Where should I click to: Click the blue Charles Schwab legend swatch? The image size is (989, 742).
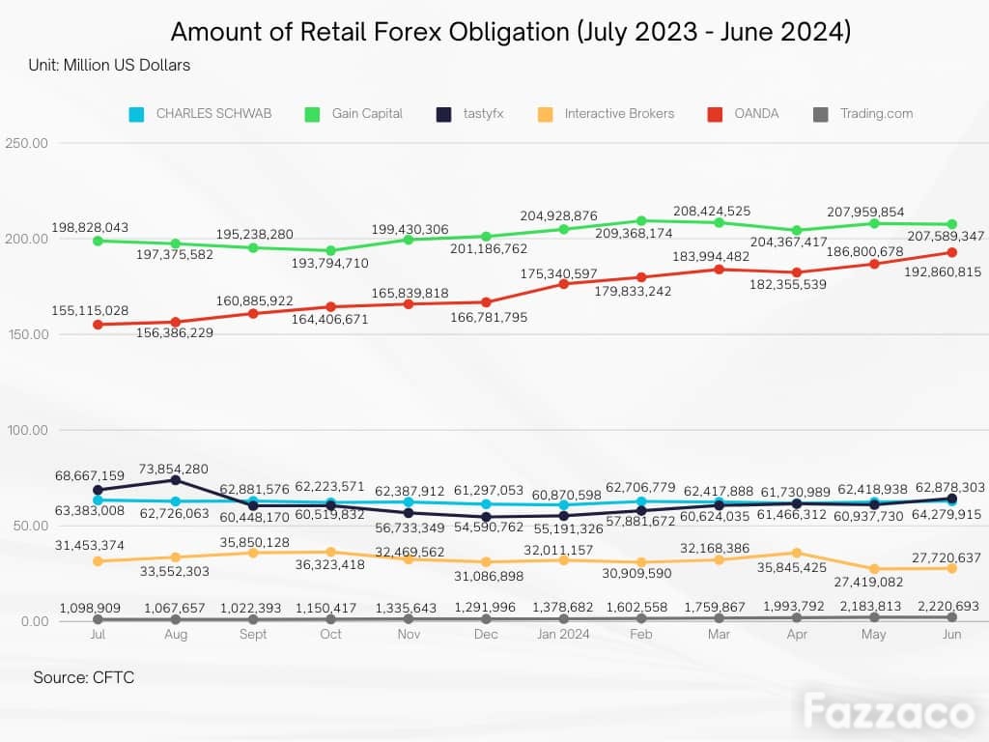(136, 114)
